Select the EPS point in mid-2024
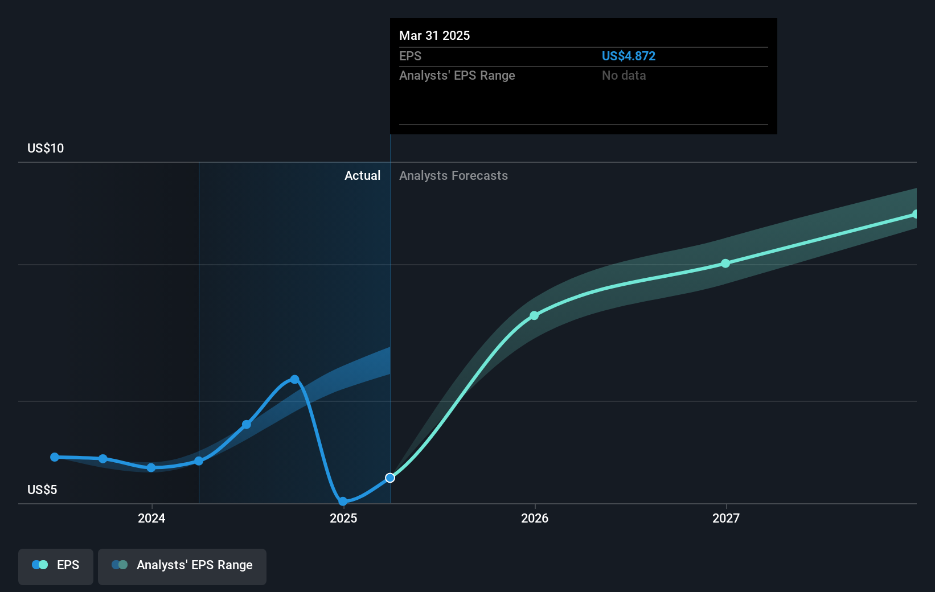Image resolution: width=935 pixels, height=592 pixels. pyautogui.click(x=247, y=425)
